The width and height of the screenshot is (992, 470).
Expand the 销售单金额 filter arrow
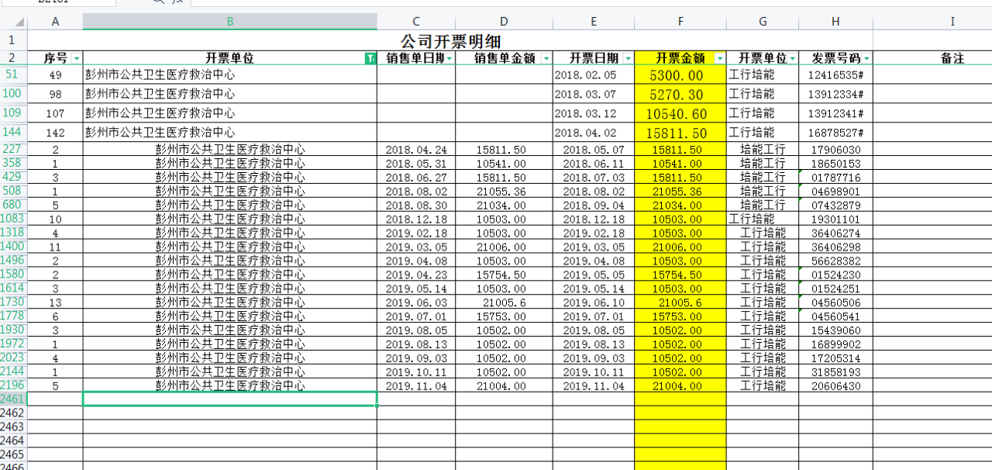546,59
